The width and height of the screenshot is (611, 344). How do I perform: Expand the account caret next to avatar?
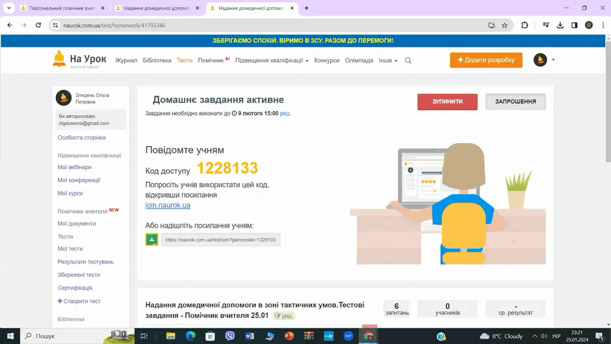click(x=553, y=60)
